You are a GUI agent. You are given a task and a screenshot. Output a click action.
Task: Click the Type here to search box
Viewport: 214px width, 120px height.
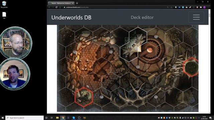pyautogui.click(x=24, y=118)
